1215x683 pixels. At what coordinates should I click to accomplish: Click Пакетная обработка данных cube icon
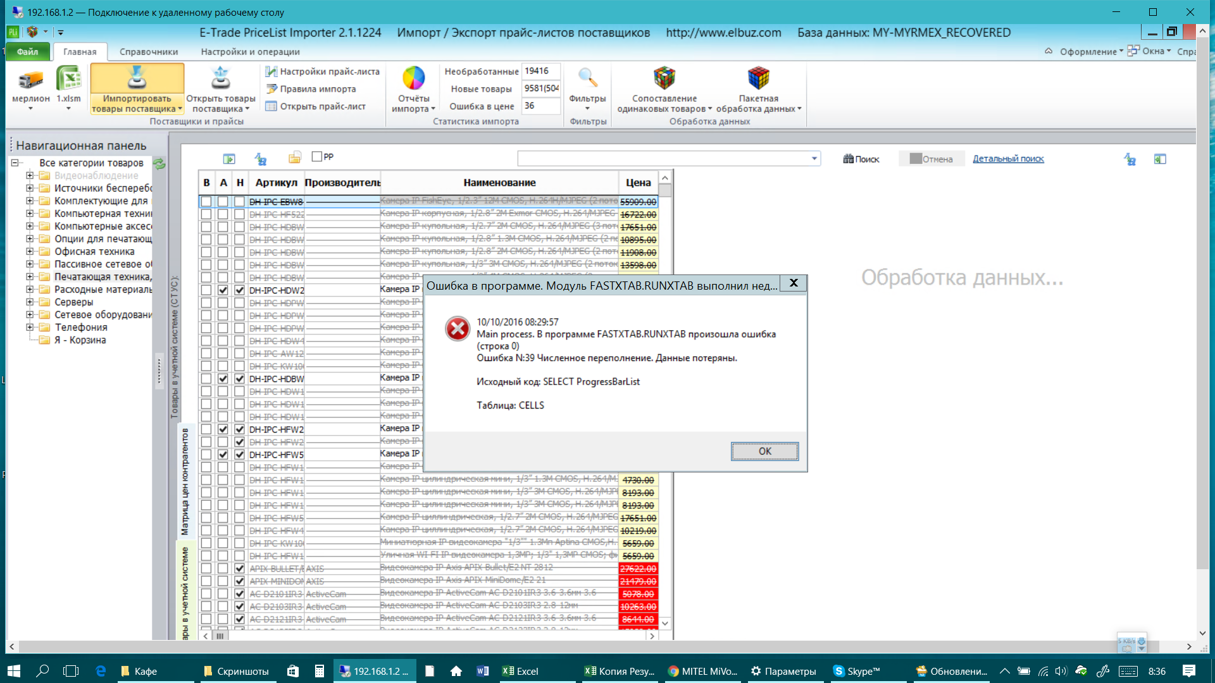pos(758,78)
